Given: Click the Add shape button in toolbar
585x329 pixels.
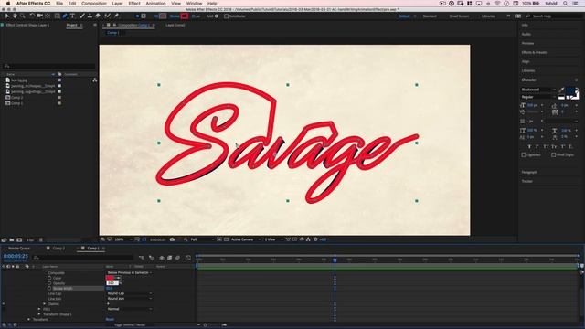Looking at the screenshot, I should click(x=217, y=16).
